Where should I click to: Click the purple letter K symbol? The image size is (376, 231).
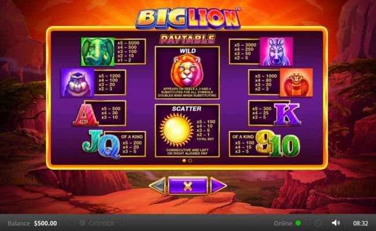click(287, 114)
